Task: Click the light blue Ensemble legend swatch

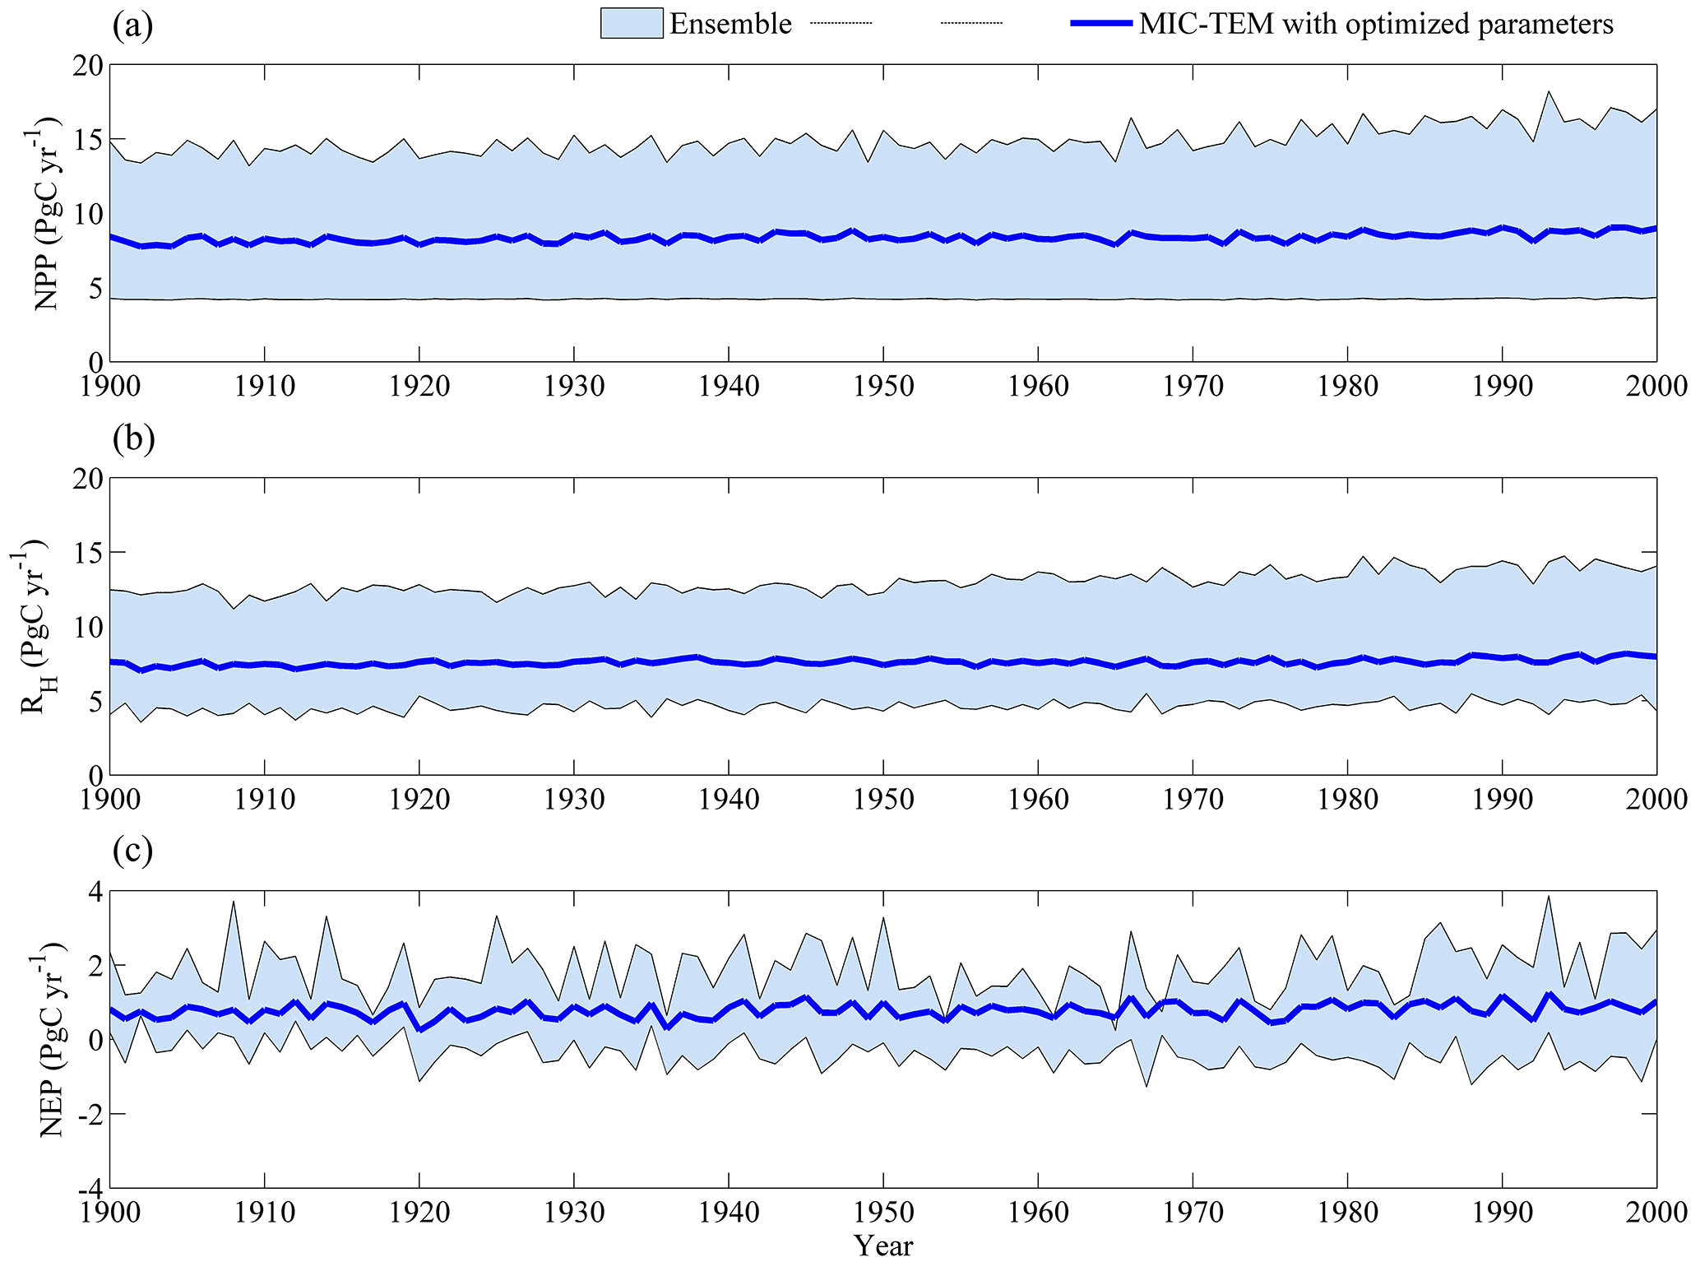Action: click(631, 23)
